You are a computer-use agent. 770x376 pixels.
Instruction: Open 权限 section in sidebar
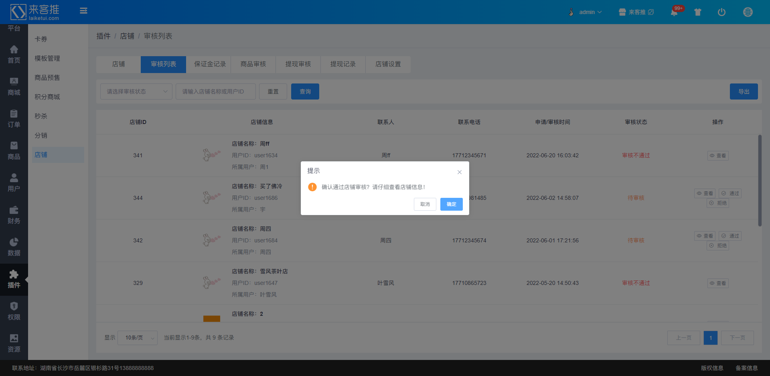[14, 311]
